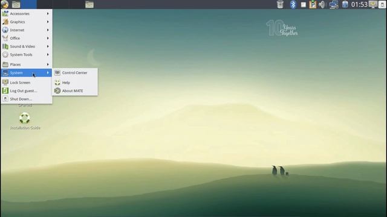Screen dimensions: 387x217
Task: Click the rightmost panel white applet icon
Action: 382,4
